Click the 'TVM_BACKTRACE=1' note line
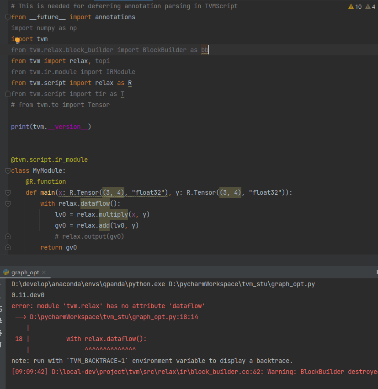The image size is (378, 389). [x=152, y=361]
